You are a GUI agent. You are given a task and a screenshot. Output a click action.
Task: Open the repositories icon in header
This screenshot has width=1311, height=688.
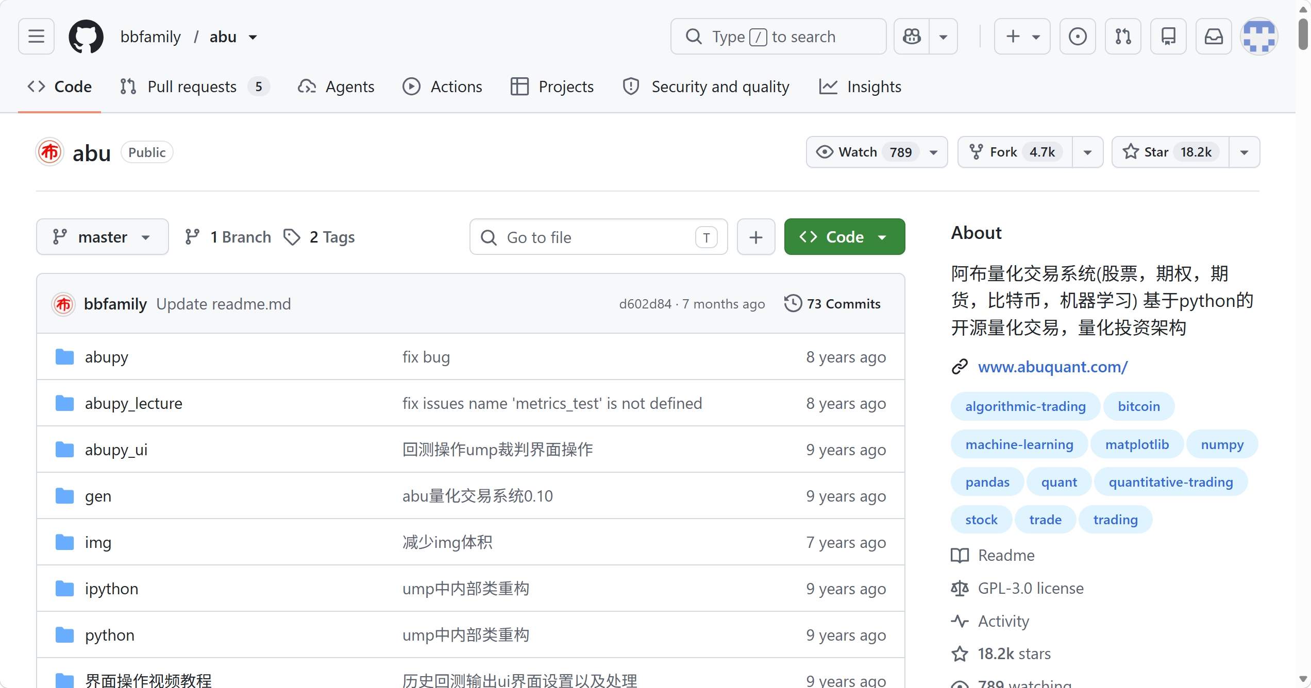coord(1168,37)
